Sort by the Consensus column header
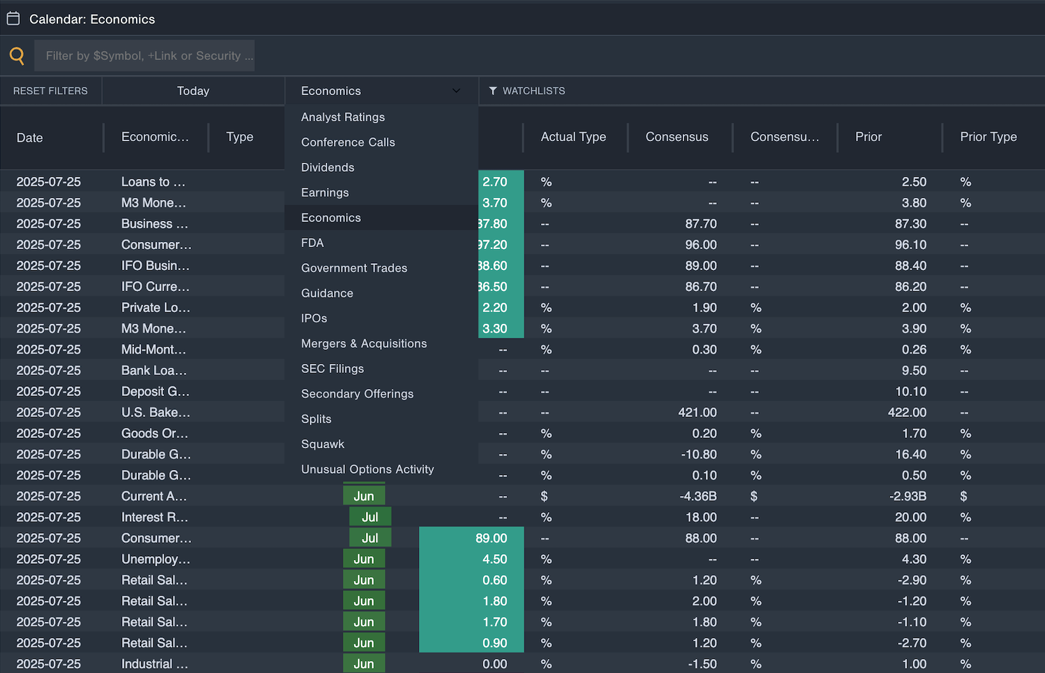 point(676,137)
